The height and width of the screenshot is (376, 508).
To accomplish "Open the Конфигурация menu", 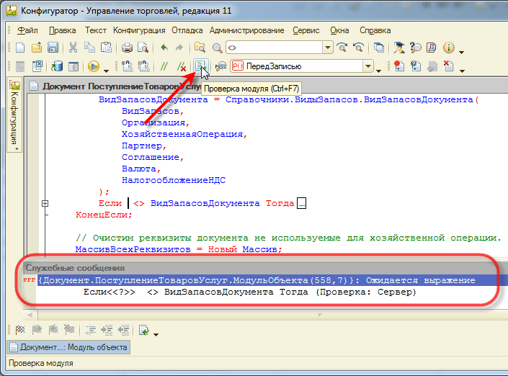I will 139,30.
